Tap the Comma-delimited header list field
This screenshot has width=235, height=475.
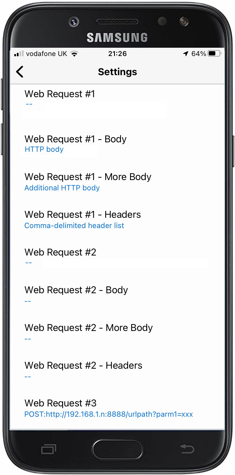(74, 225)
